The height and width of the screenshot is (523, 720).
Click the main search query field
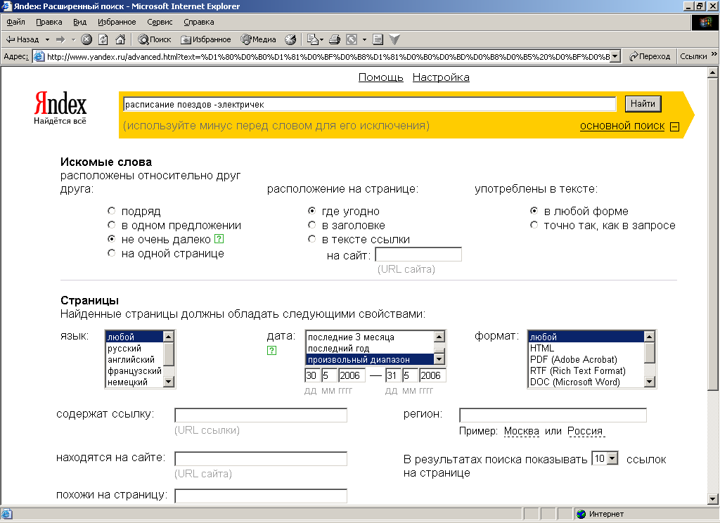370,104
